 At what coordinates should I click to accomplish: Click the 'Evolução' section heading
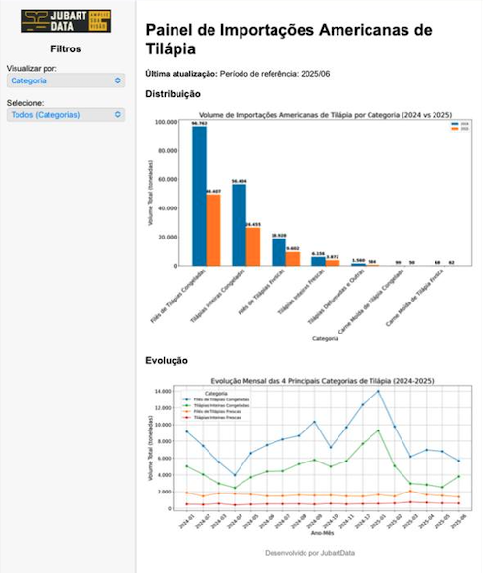(x=167, y=361)
